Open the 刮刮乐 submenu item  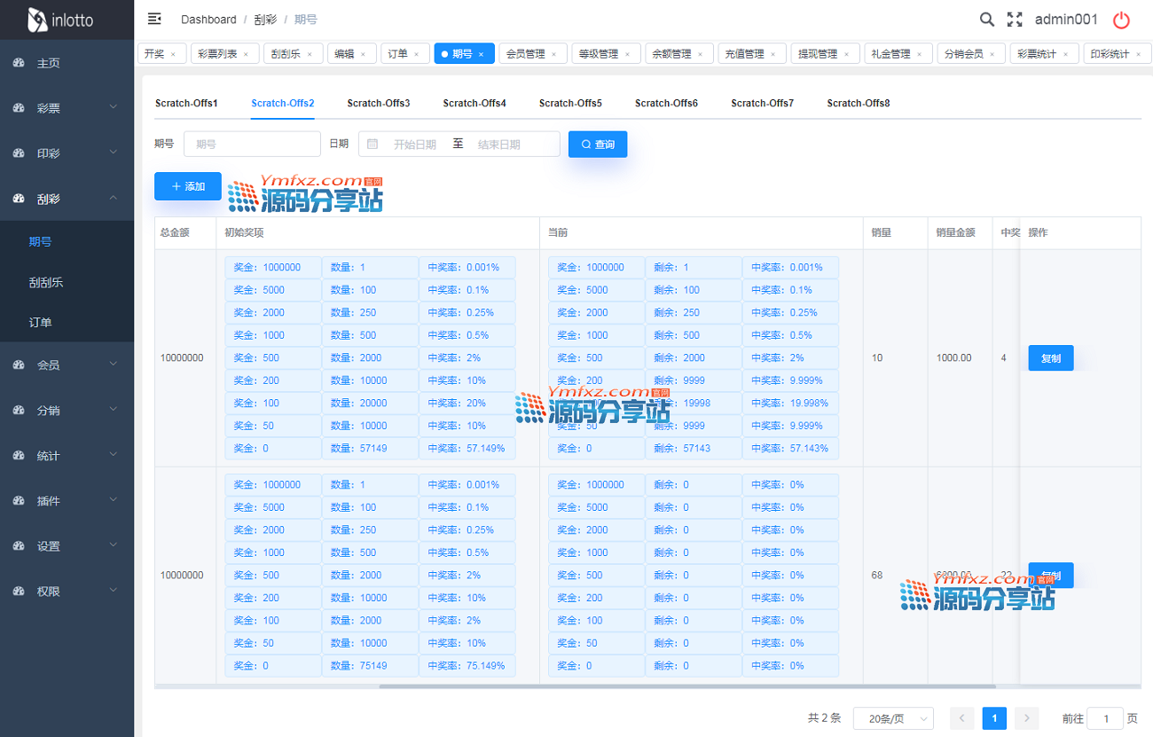coord(46,282)
